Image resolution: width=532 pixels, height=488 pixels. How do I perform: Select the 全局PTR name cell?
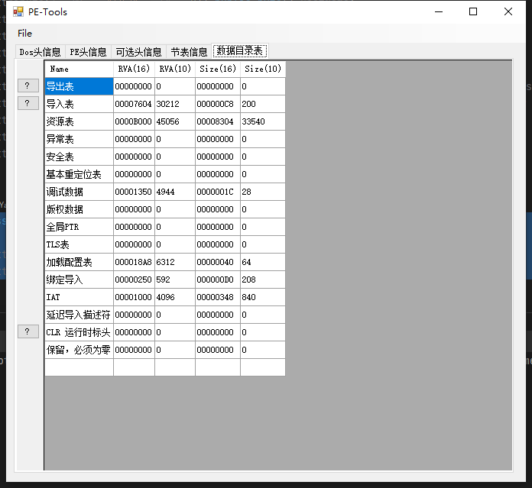click(79, 227)
